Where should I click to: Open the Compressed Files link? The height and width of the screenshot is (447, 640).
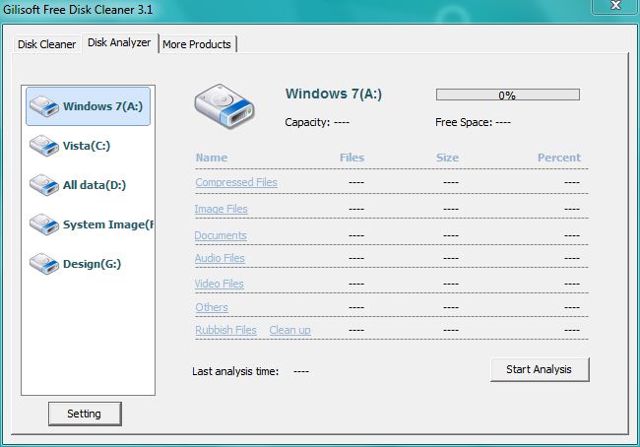pos(236,182)
